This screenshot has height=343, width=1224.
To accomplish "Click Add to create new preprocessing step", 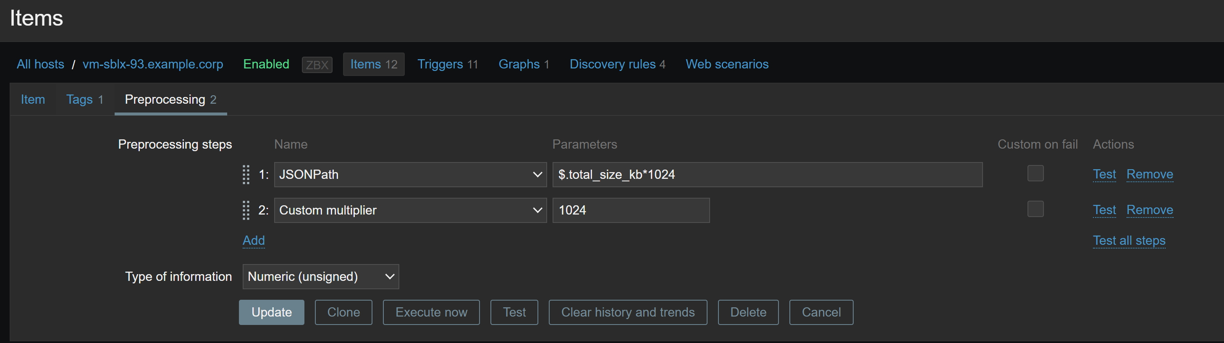I will point(254,241).
